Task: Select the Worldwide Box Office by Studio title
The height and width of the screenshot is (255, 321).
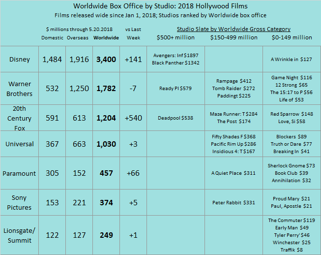Action: pos(160,6)
